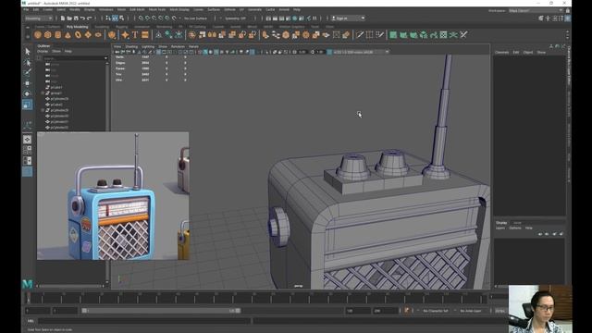Click the Open Scene folder icon

69,18
